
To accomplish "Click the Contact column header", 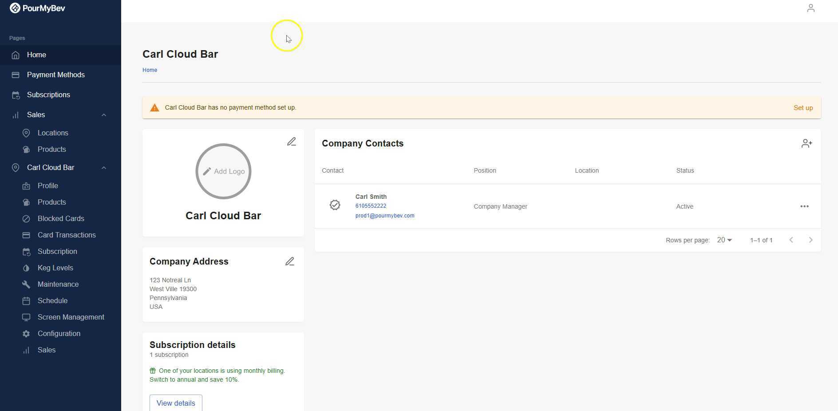I will point(332,171).
